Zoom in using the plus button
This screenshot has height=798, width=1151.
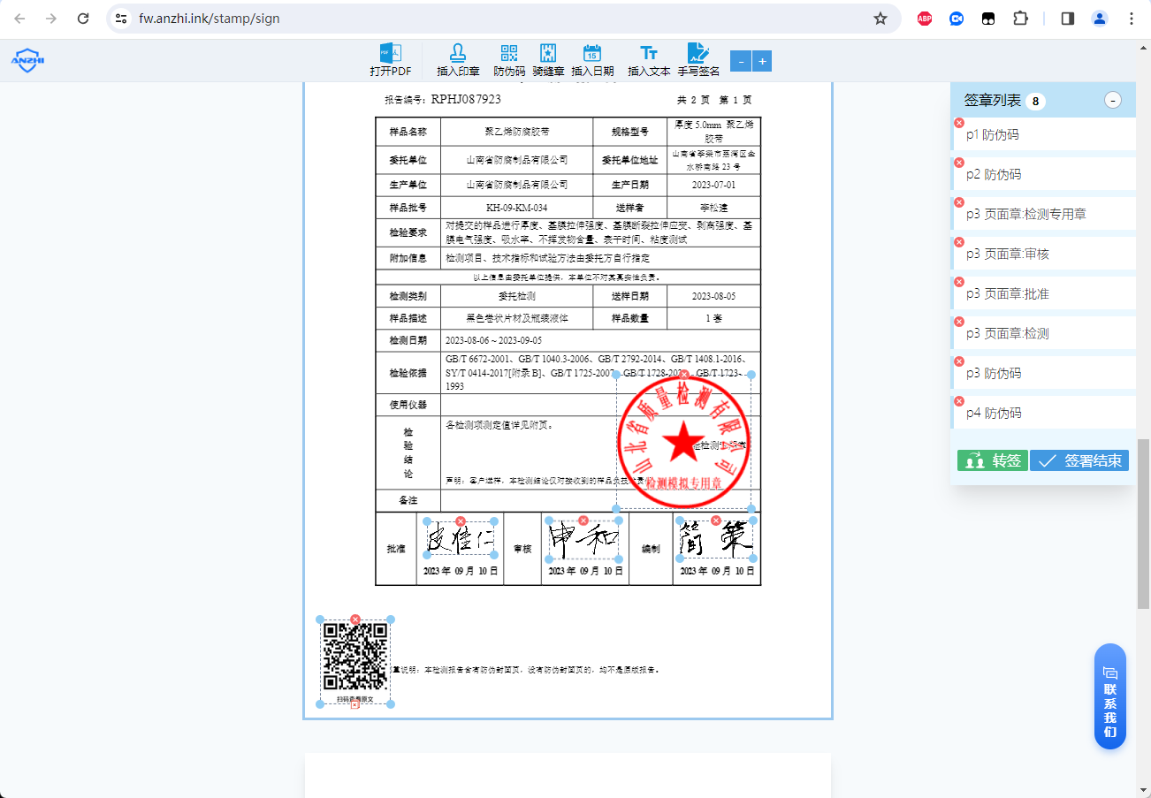[x=762, y=61]
